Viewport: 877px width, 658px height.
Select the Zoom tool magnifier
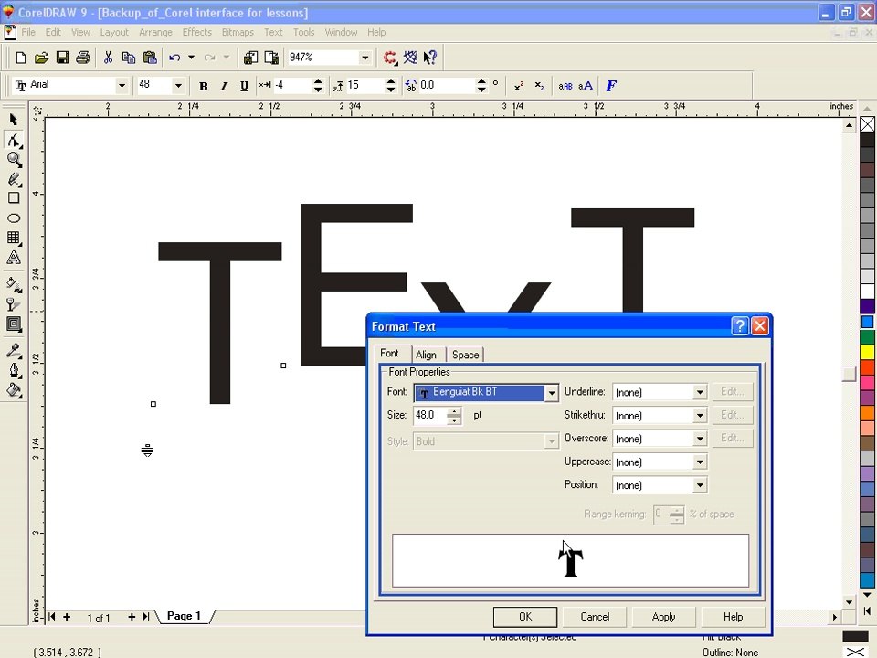[14, 159]
